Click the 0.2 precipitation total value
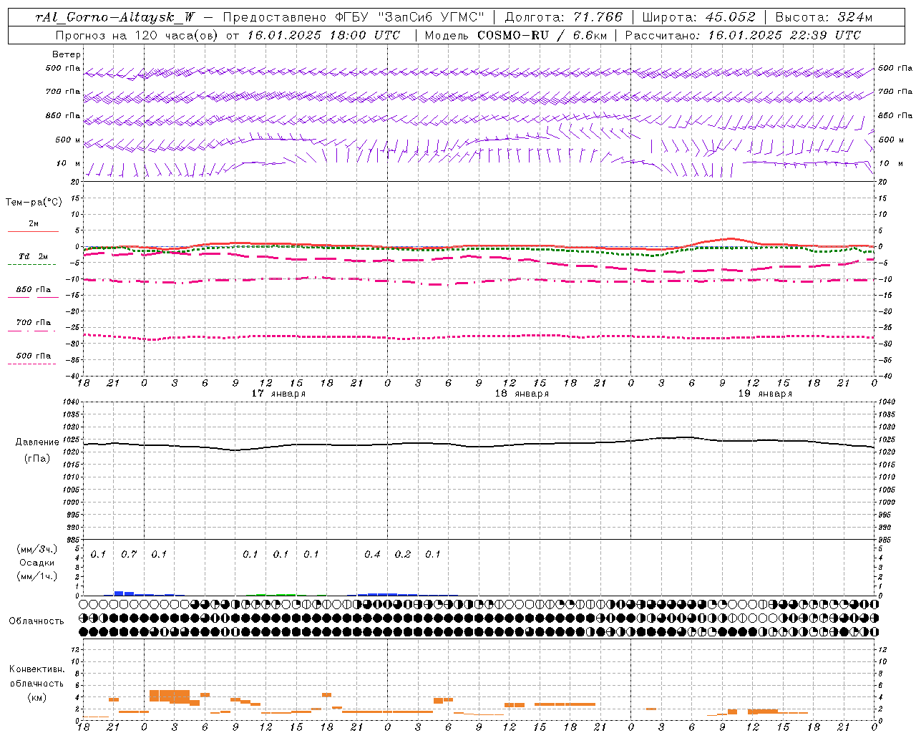This screenshot has width=916, height=733. click(403, 554)
